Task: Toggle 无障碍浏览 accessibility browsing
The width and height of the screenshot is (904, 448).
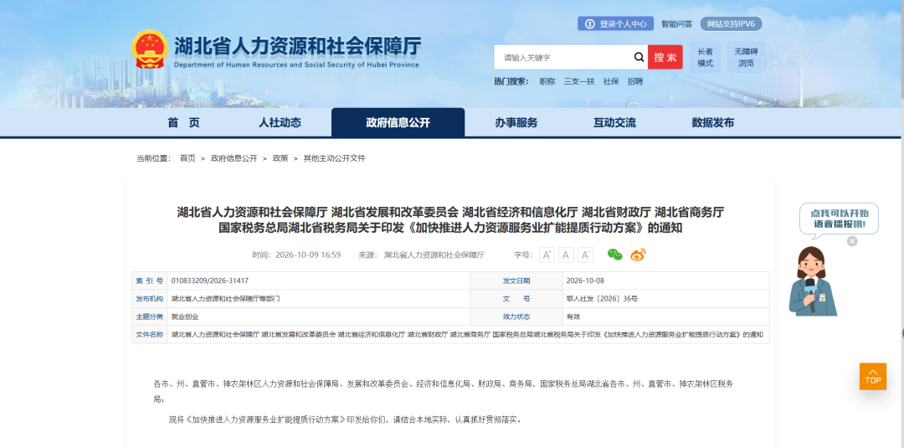Action: coord(746,57)
